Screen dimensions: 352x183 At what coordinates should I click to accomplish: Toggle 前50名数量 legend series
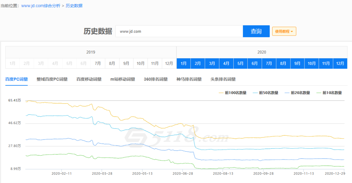(x=266, y=93)
